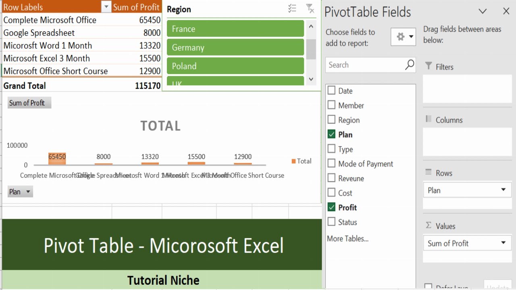
Task: Clear filter on Region slicer
Action: pos(310,8)
